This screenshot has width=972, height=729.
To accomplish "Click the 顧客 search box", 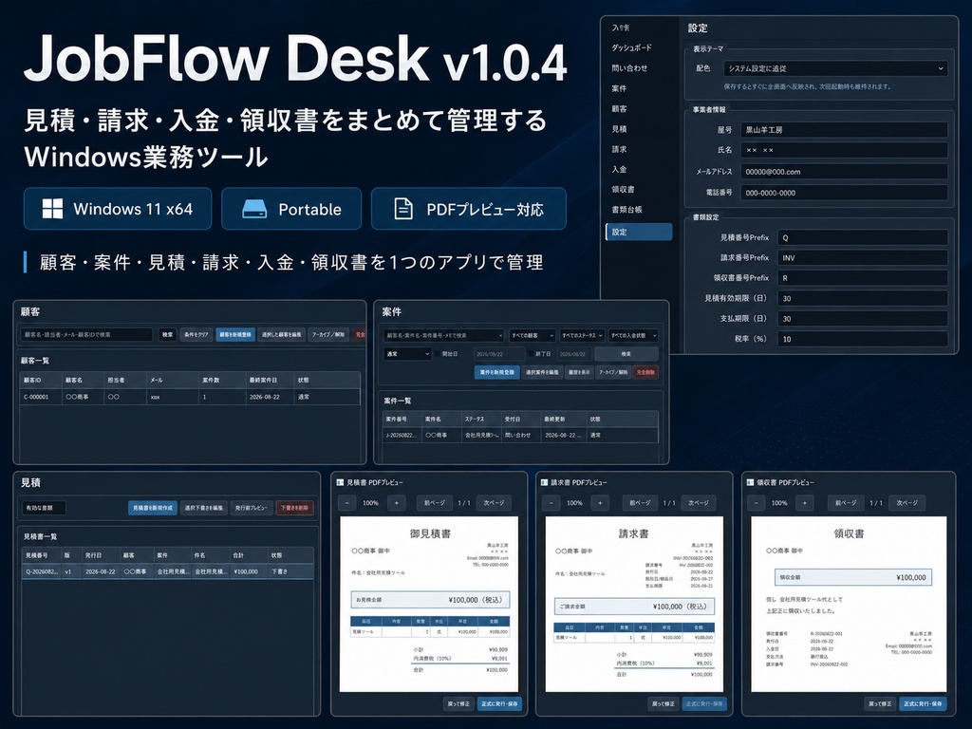I will pyautogui.click(x=86, y=335).
